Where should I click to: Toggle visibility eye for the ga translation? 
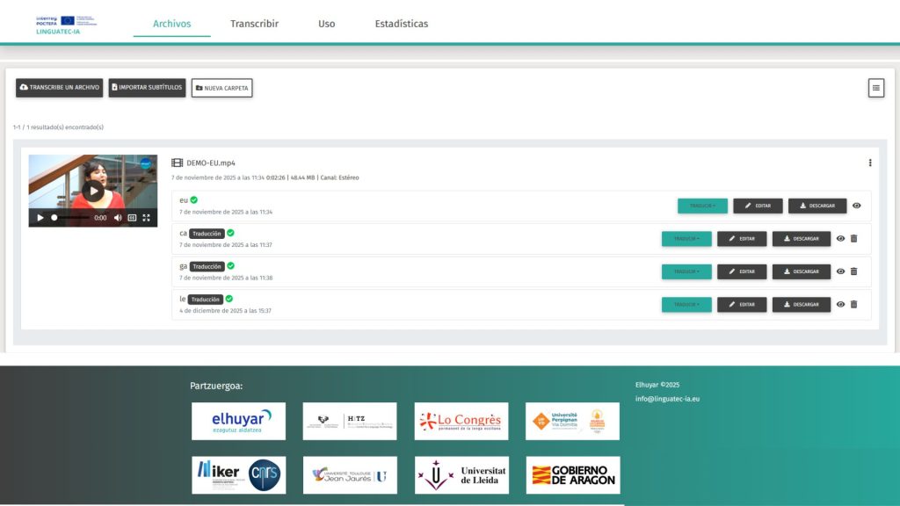(x=840, y=271)
